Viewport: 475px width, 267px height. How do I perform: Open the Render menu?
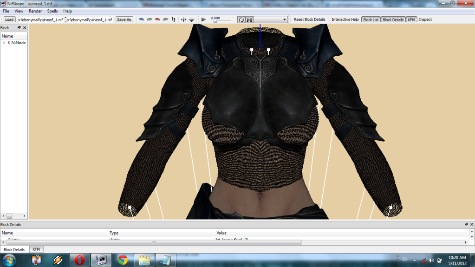pyautogui.click(x=35, y=11)
